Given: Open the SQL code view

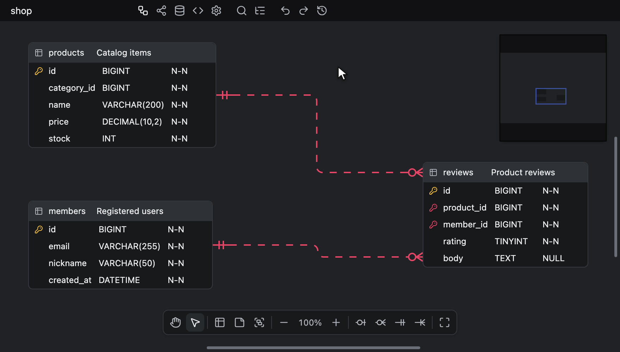Looking at the screenshot, I should pos(198,11).
